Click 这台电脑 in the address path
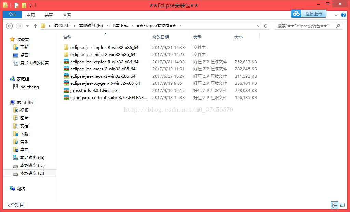The height and width of the screenshot is (212, 350). click(x=62, y=26)
